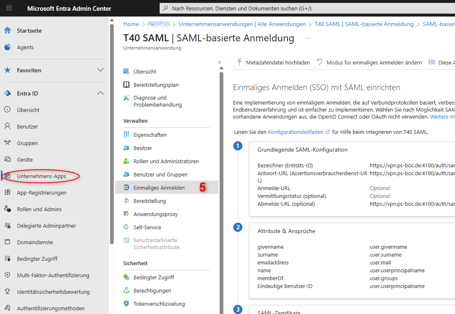Open Authentifizierungsmethoden in sidebar
Viewport: 455px width, 314px height.
tap(50, 308)
